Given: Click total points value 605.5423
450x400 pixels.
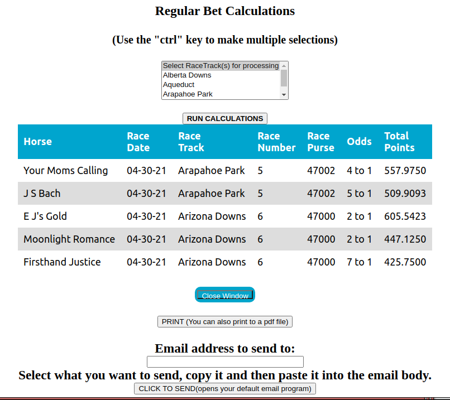Looking at the screenshot, I should 405,216.
